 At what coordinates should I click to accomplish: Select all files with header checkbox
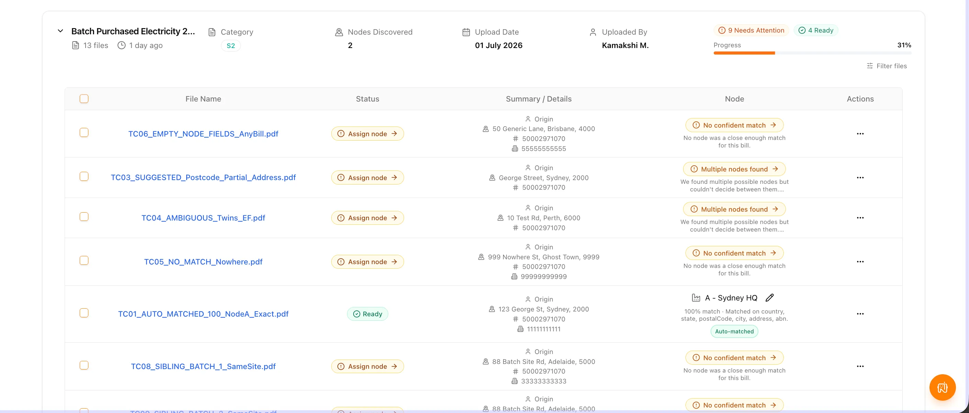tap(84, 99)
